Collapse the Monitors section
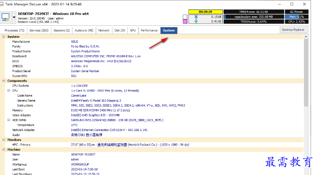Screen dimensions: 316x175 (4, 140)
